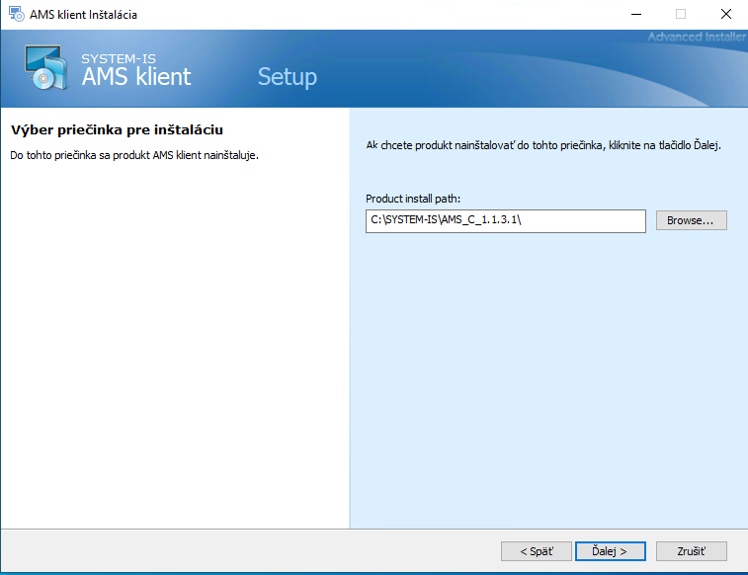This screenshot has height=575, width=748.
Task: Minimize the AMS klient installer window
Action: [636, 14]
